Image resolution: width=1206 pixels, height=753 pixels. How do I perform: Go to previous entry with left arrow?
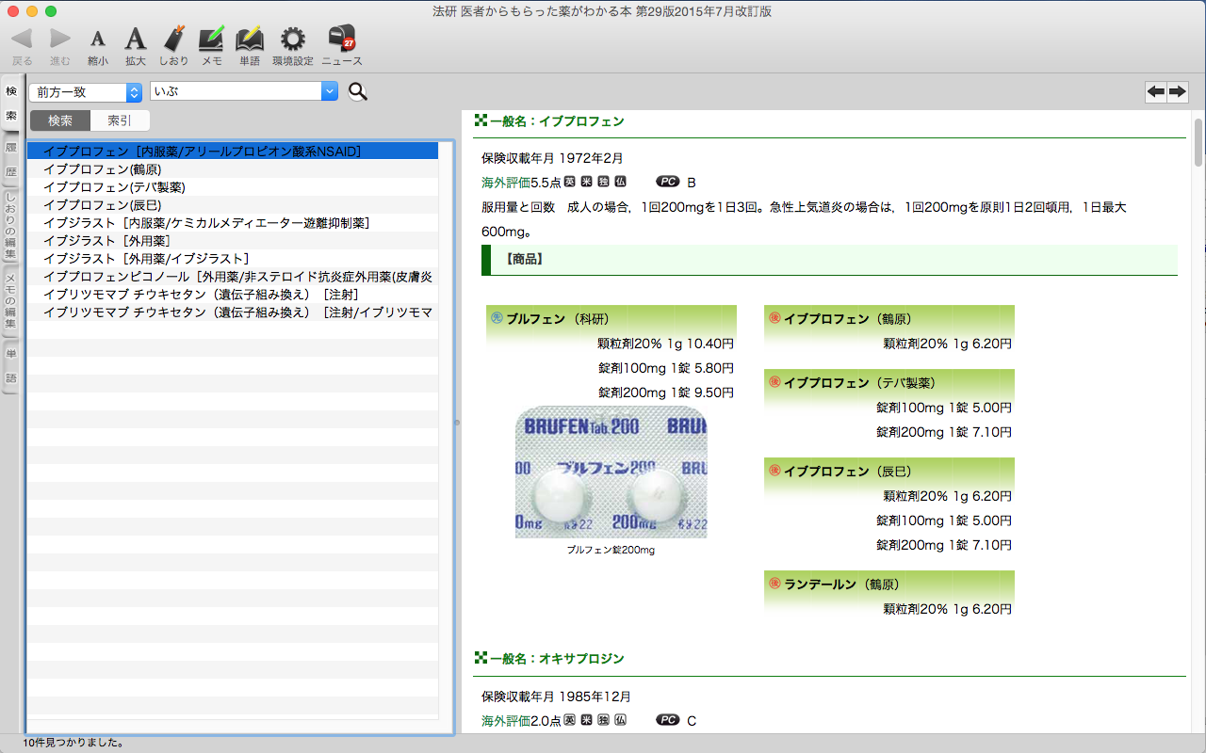coord(1155,91)
